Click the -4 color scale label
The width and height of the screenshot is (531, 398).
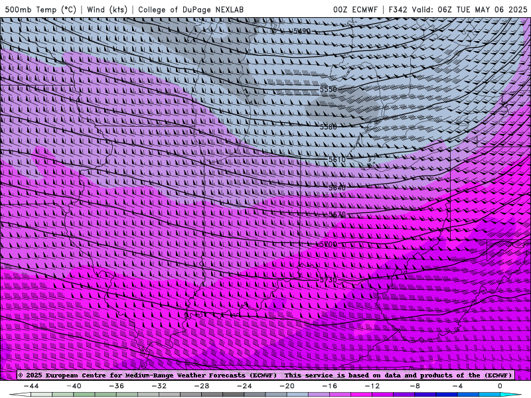click(x=457, y=386)
